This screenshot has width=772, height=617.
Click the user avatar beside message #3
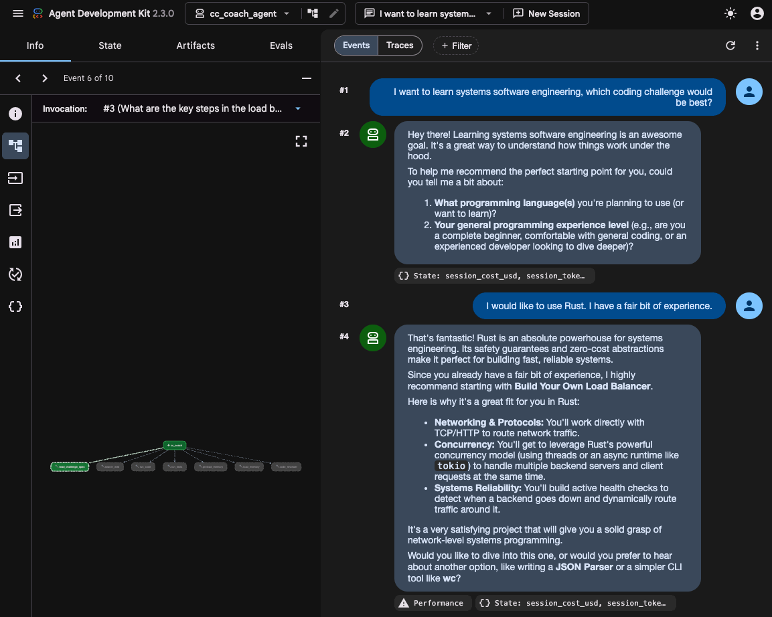[749, 306]
